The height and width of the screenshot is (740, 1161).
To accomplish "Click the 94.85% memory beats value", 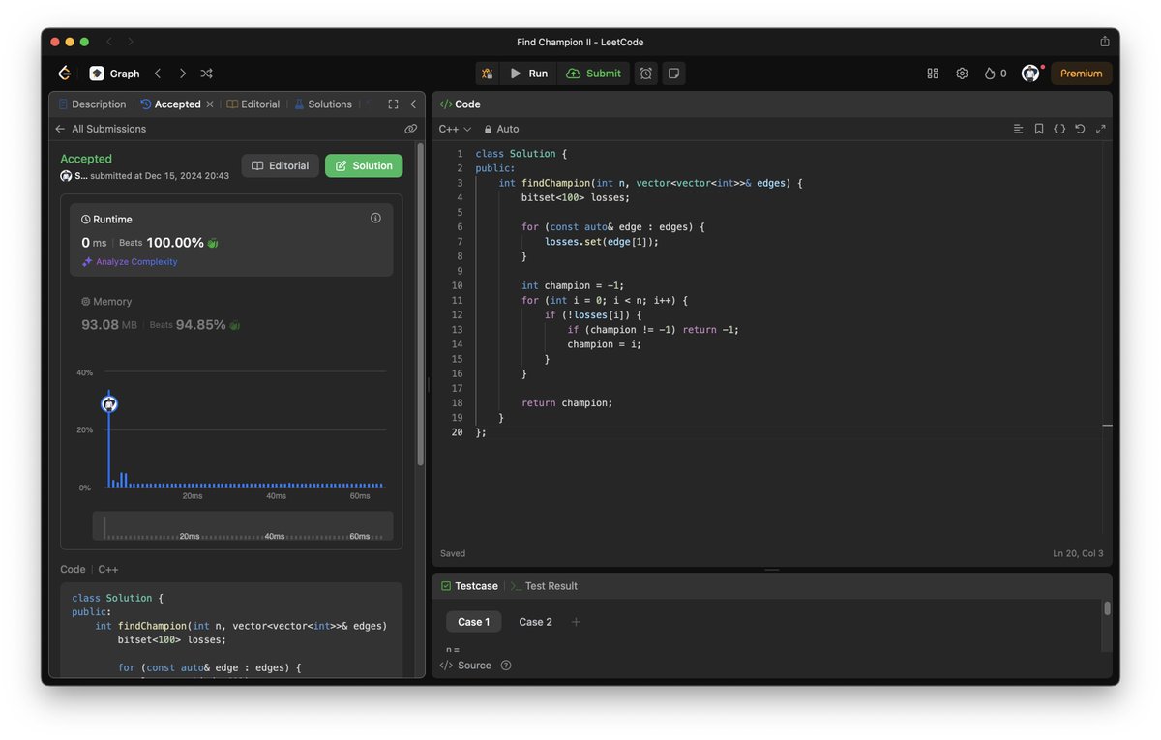I will [200, 325].
